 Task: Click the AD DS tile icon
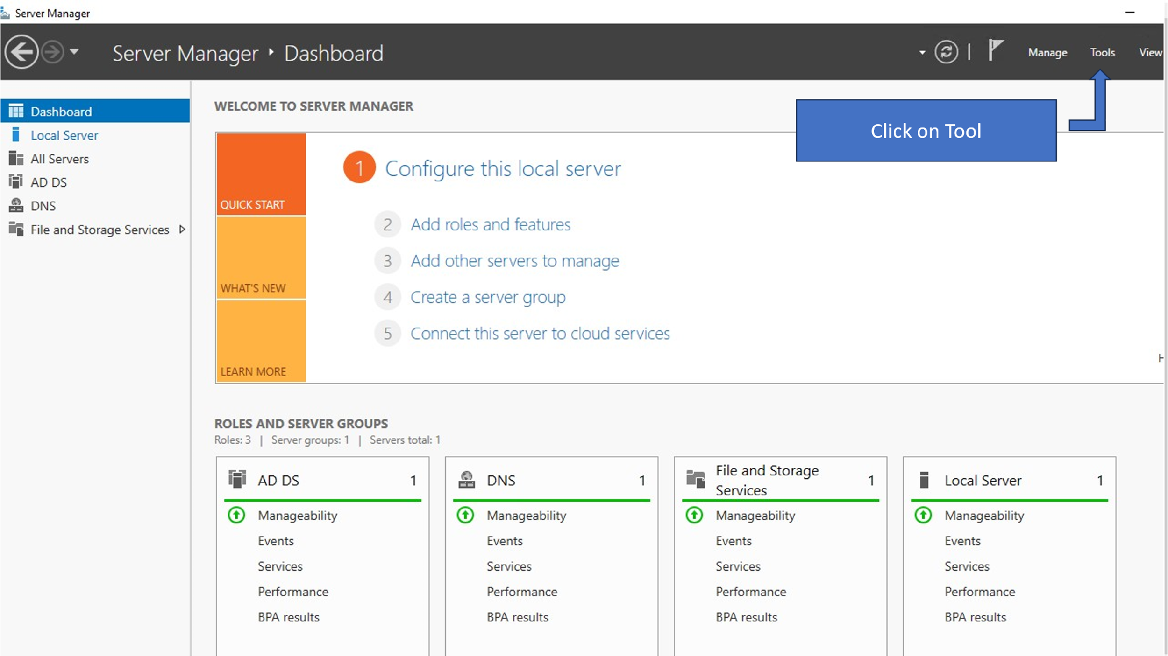(x=237, y=479)
